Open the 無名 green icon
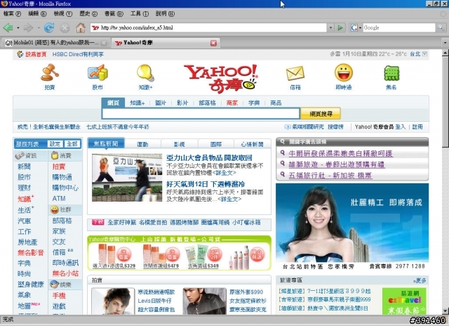This screenshot has width=449, height=326. point(391,73)
